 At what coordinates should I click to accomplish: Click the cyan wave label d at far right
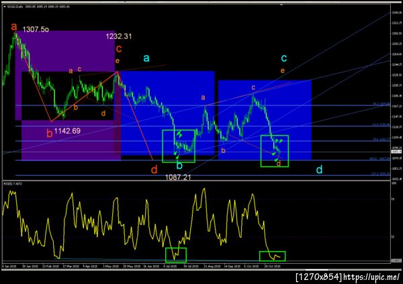tap(319, 169)
